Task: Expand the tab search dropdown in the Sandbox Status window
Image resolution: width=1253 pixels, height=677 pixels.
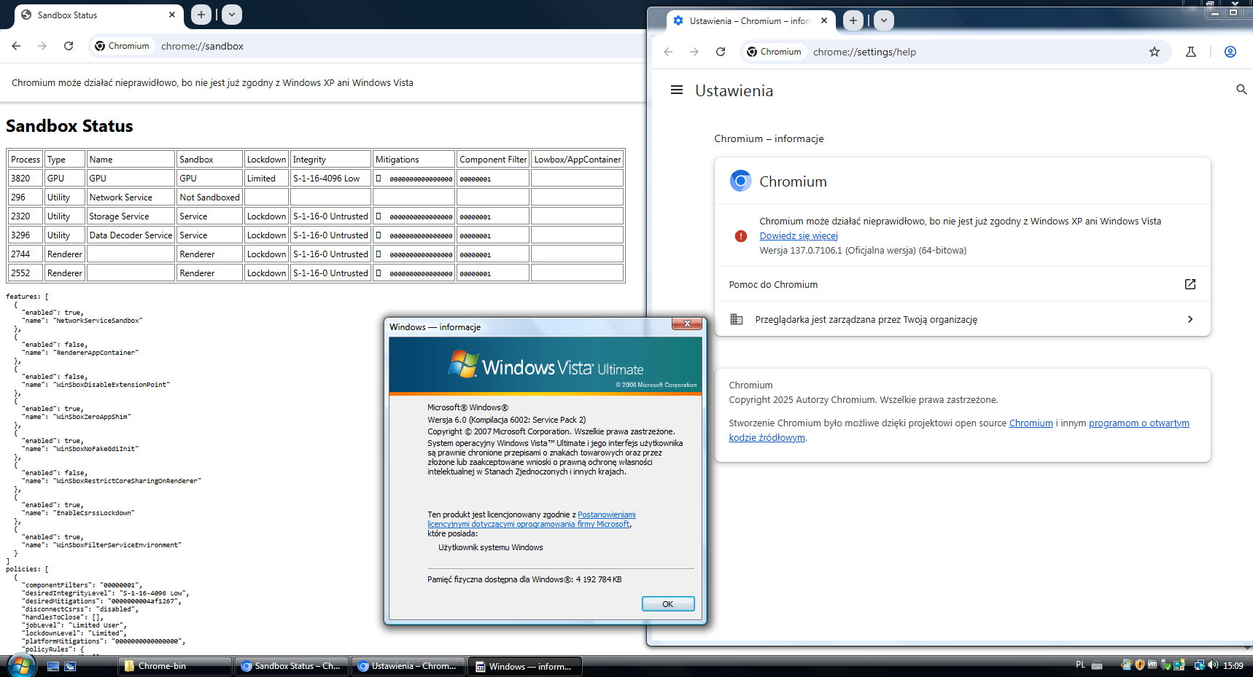Action: (232, 15)
